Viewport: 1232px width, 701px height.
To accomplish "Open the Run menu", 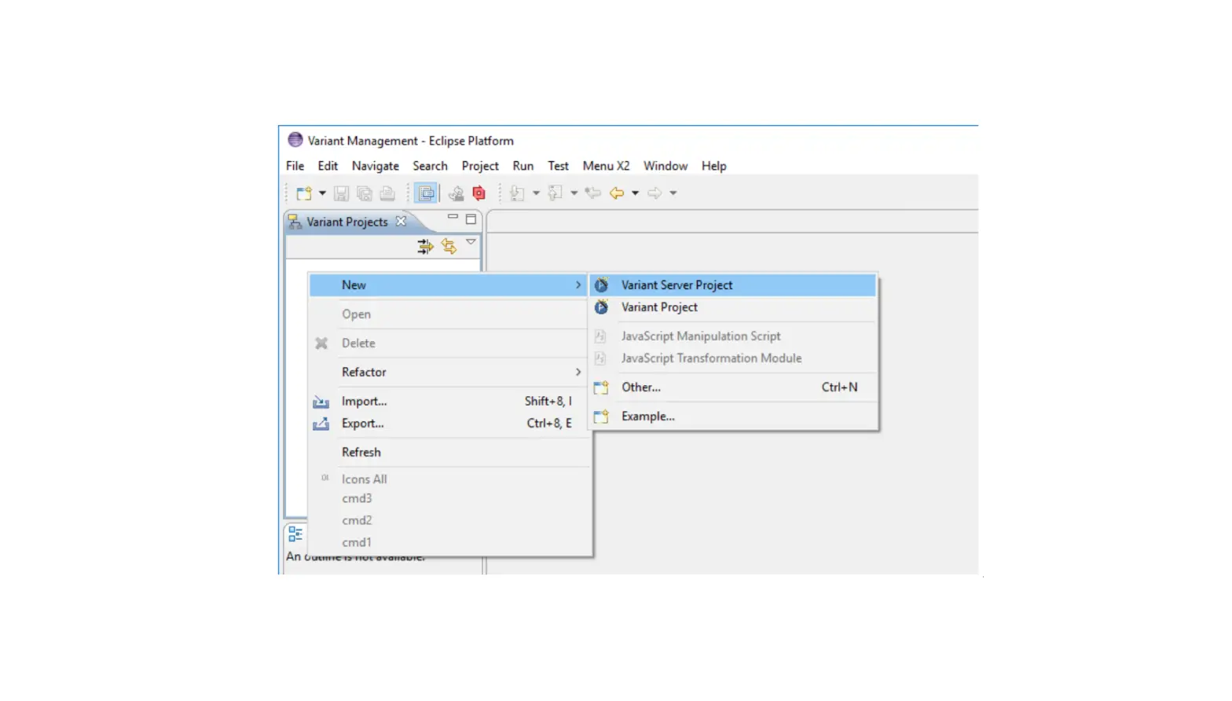I will (x=522, y=166).
